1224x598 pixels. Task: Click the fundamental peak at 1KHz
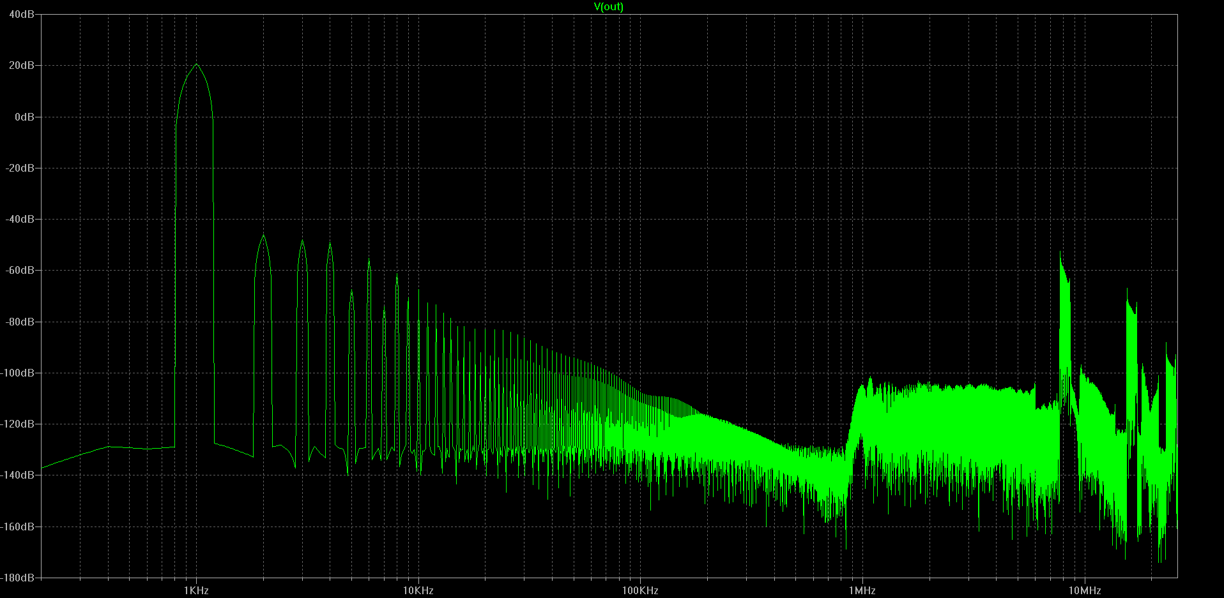pos(196,64)
